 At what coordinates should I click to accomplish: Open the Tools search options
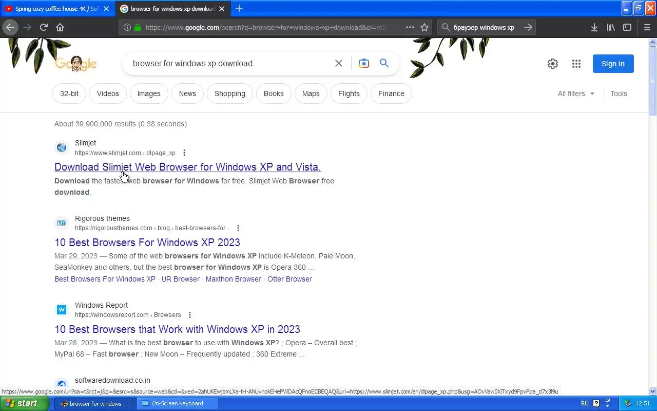click(619, 94)
